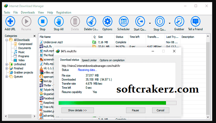Open the Scheduler calendar icon
The image size is (216, 123).
pos(123,21)
